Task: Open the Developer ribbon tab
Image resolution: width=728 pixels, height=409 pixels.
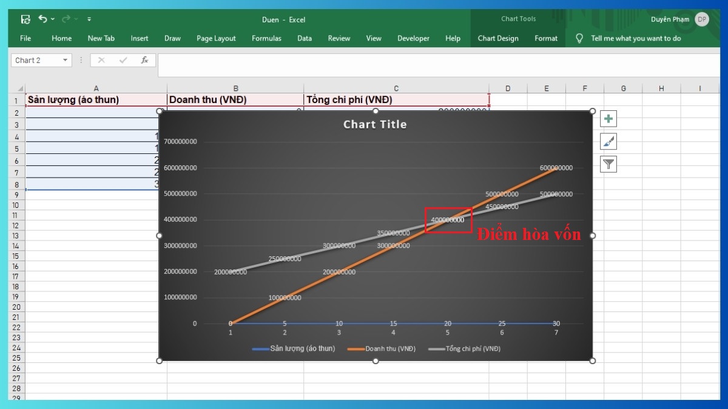Action: pos(413,38)
